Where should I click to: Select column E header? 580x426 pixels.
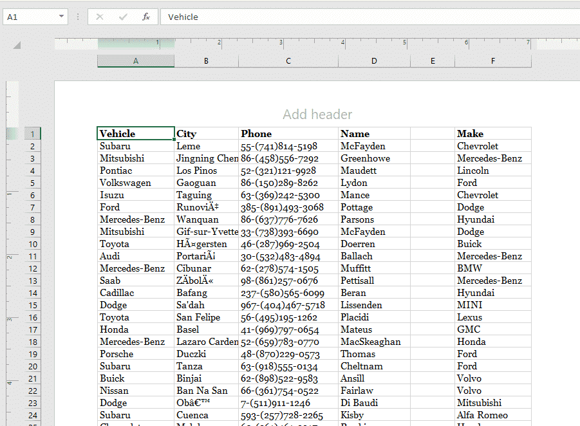(x=433, y=61)
